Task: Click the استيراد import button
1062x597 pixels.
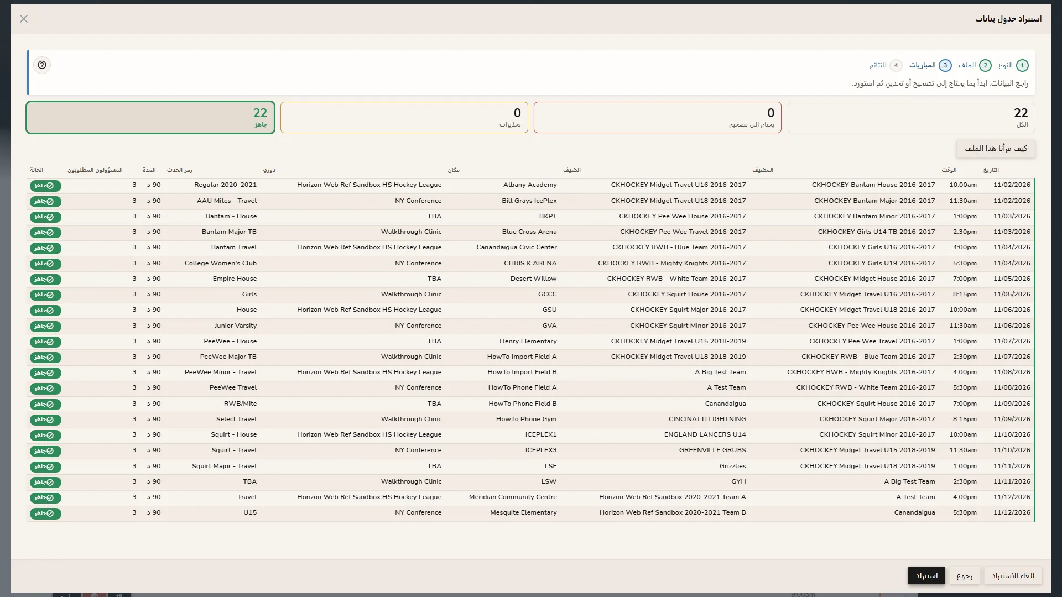Action: point(926,575)
